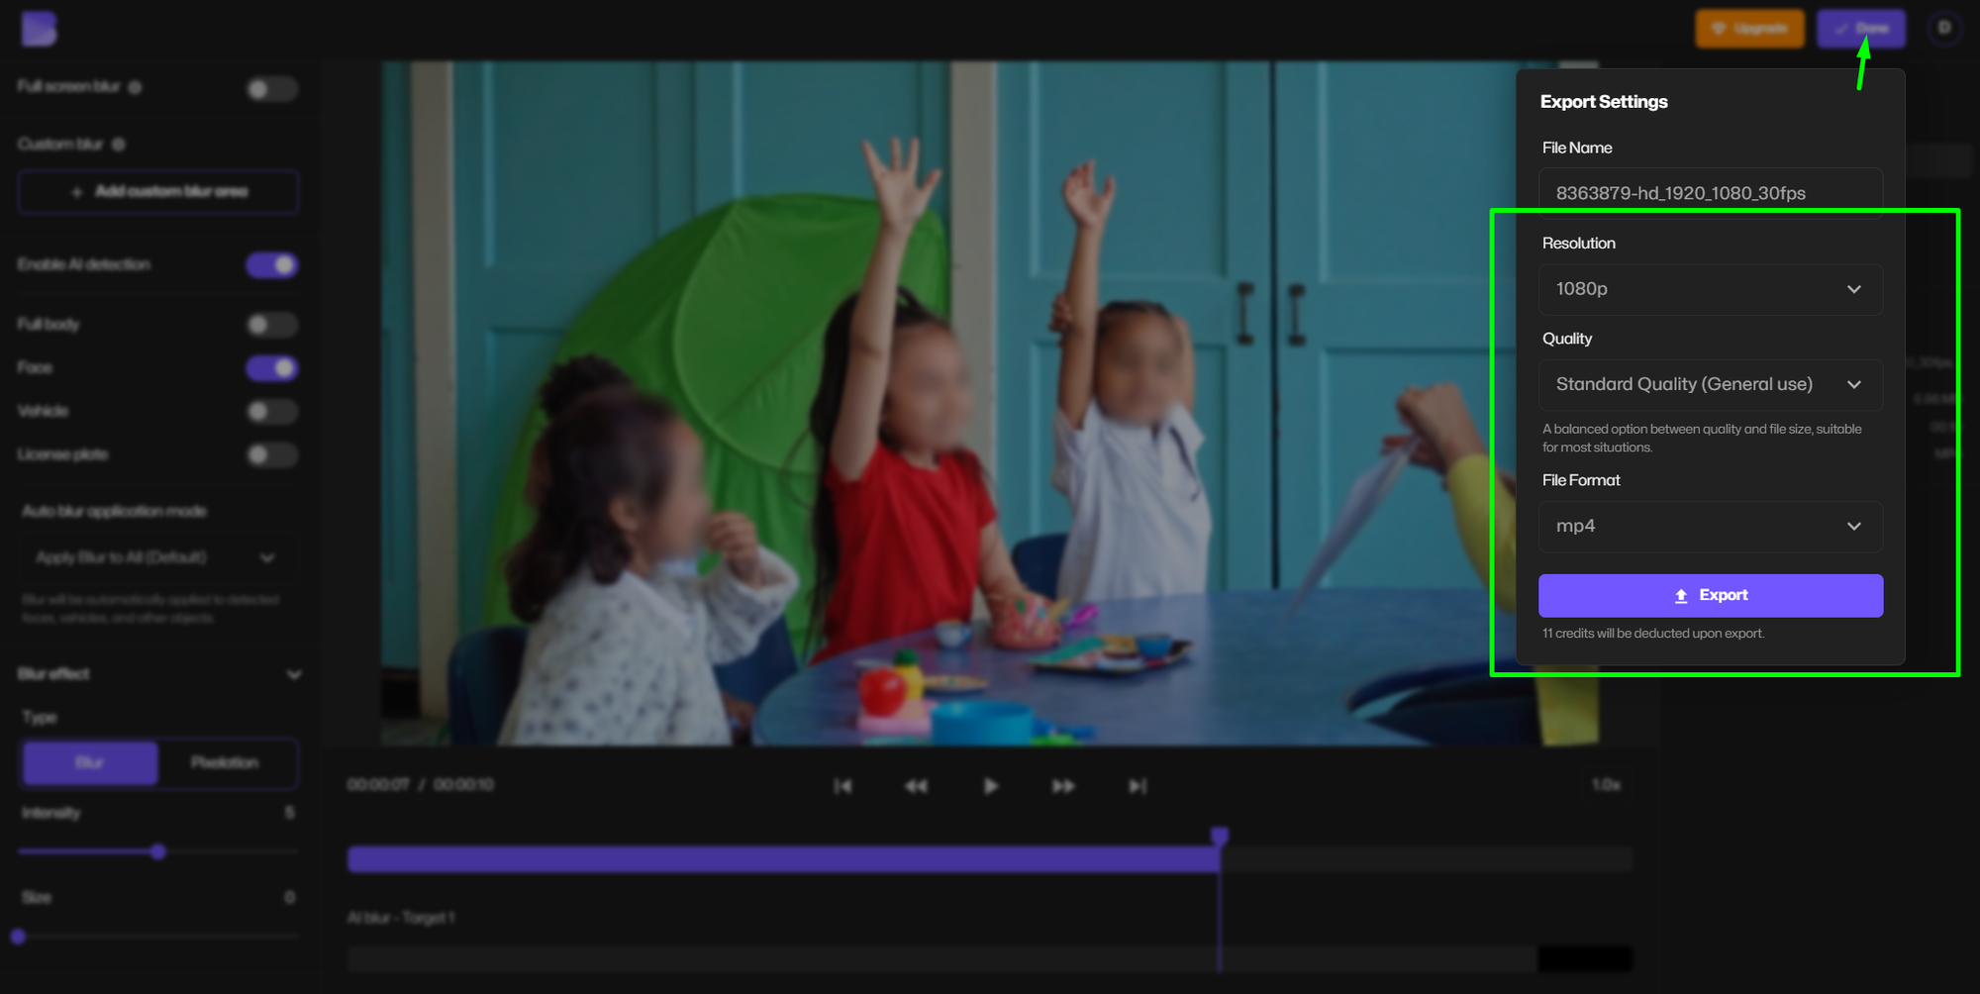Click the Export button
1980x994 pixels.
tap(1711, 596)
